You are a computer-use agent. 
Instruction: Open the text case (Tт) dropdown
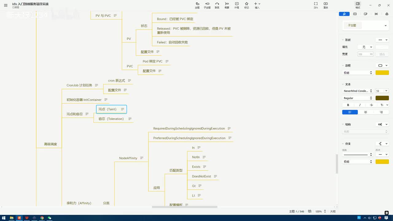coord(384,105)
